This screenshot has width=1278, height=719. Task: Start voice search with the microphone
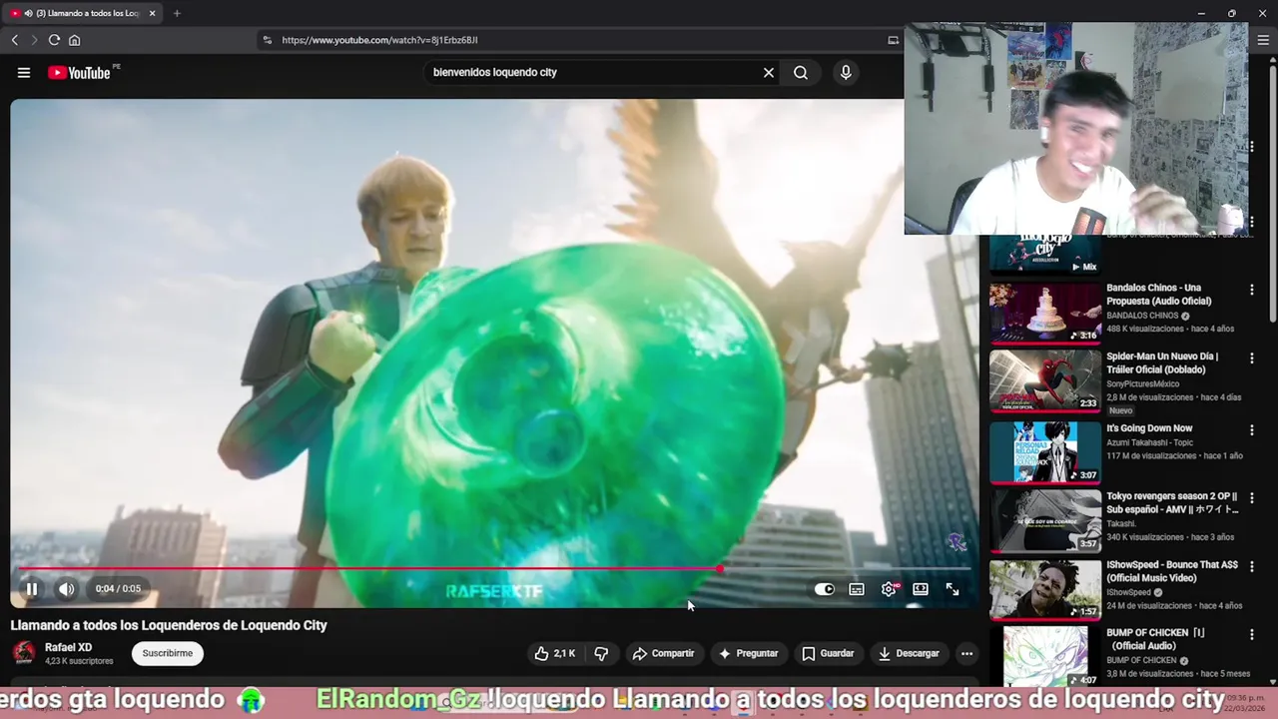(846, 72)
